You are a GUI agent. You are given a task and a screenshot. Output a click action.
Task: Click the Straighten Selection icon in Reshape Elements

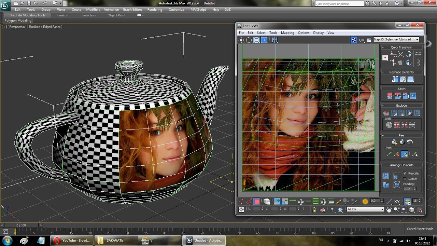[395, 79]
